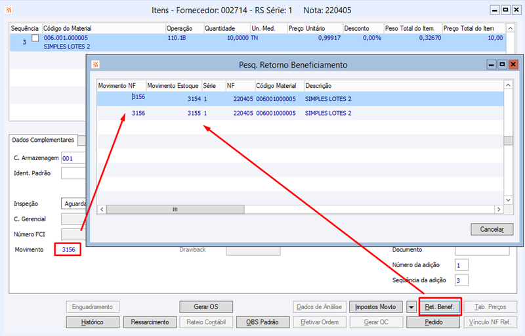This screenshot has height=336, width=525.
Task: Click the vertical scrollbar thumb in the search dialog
Action: [508, 140]
